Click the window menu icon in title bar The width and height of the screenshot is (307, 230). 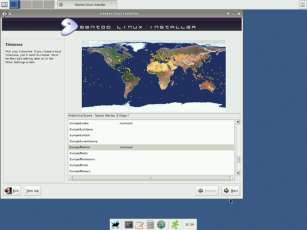pos(4,14)
